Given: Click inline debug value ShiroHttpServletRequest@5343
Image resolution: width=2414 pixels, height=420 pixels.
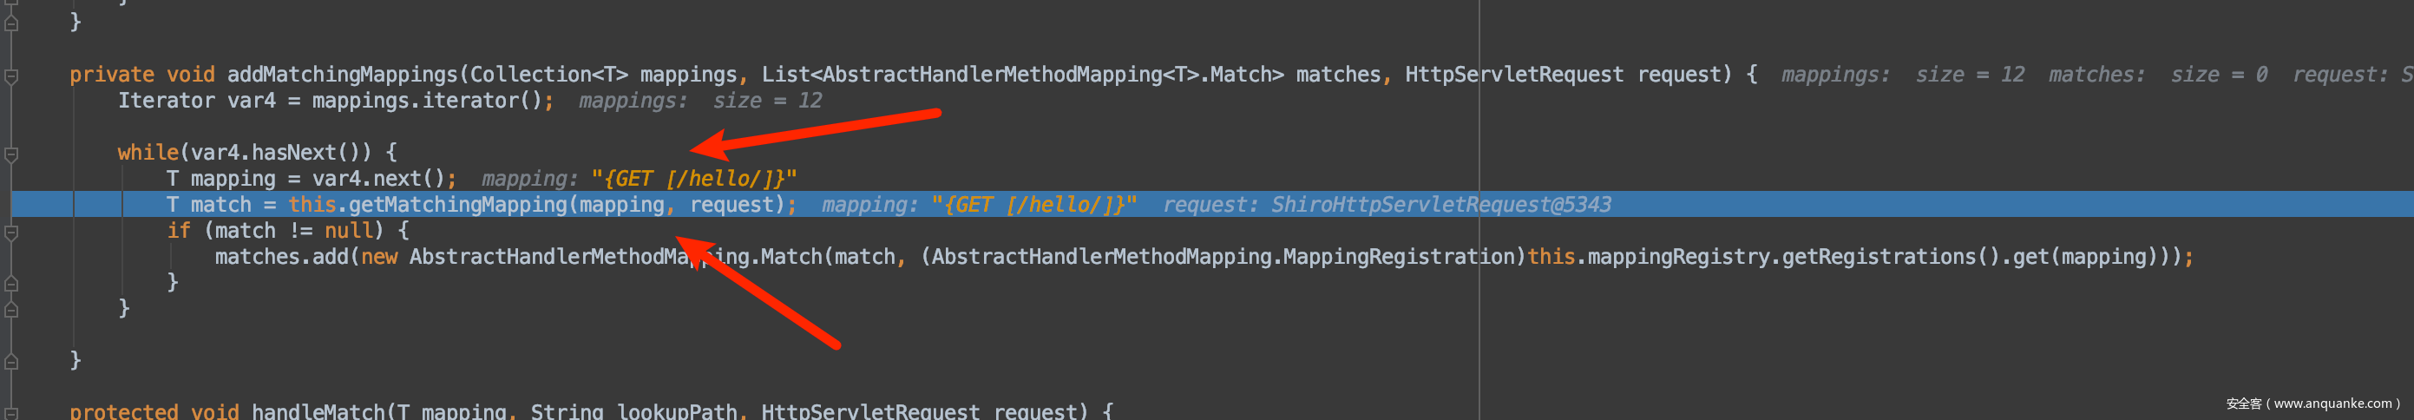Looking at the screenshot, I should [x=1440, y=205].
